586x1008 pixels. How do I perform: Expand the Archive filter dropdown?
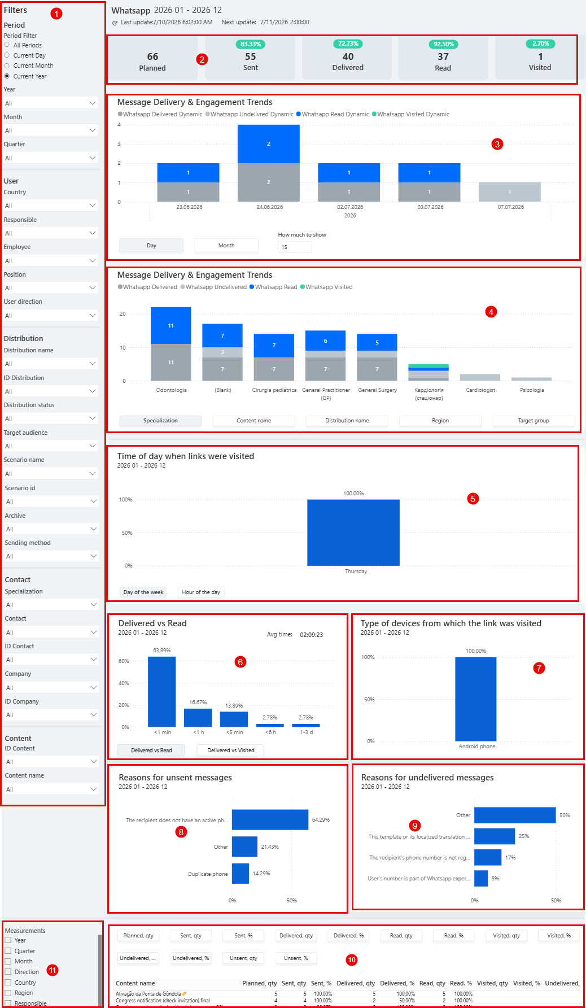(x=51, y=529)
